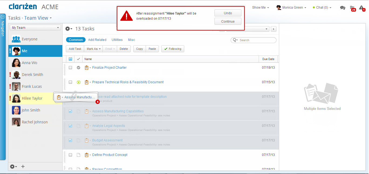This screenshot has height=174, width=369.
Task: Switch to the Add Related tab
Action: [x=97, y=40]
